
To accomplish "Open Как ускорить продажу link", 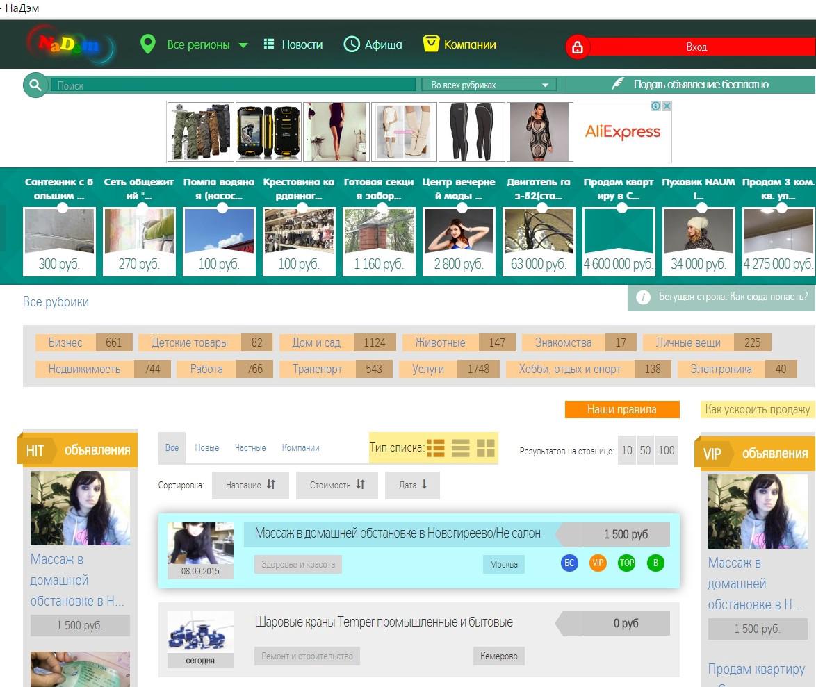I will (757, 409).
